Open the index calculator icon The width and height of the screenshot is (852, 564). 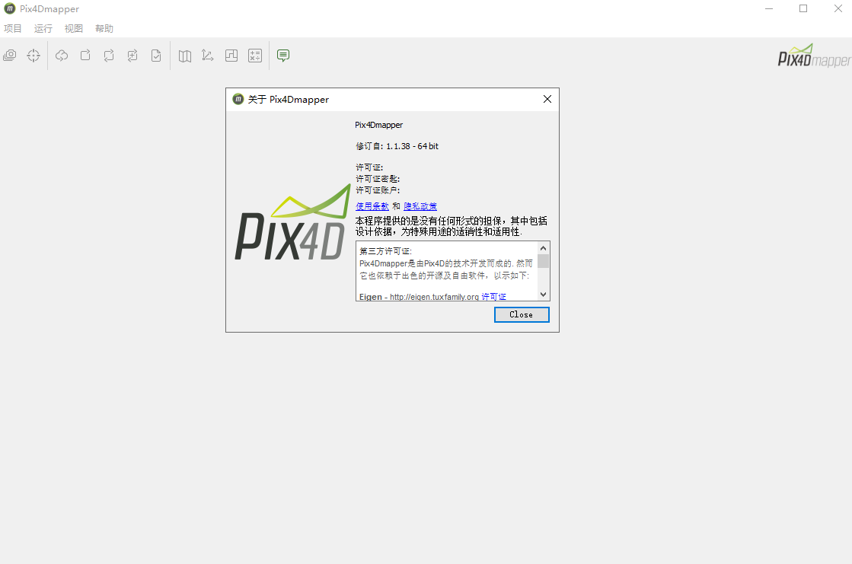pos(255,56)
